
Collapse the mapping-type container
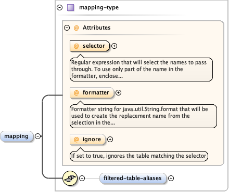(60, 8)
